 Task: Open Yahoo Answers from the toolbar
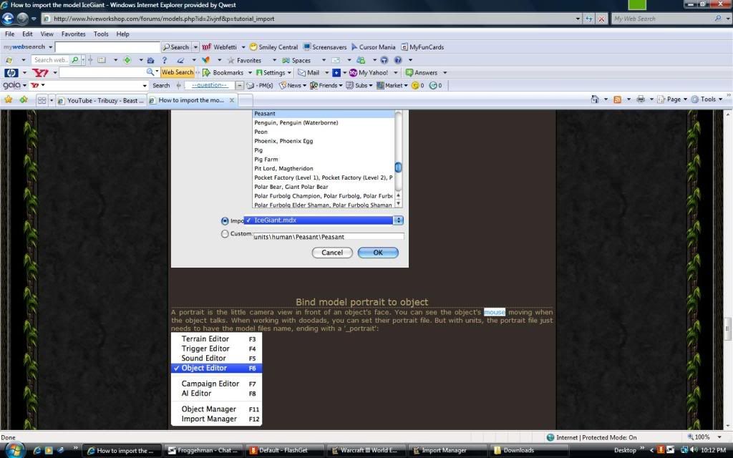click(421, 73)
